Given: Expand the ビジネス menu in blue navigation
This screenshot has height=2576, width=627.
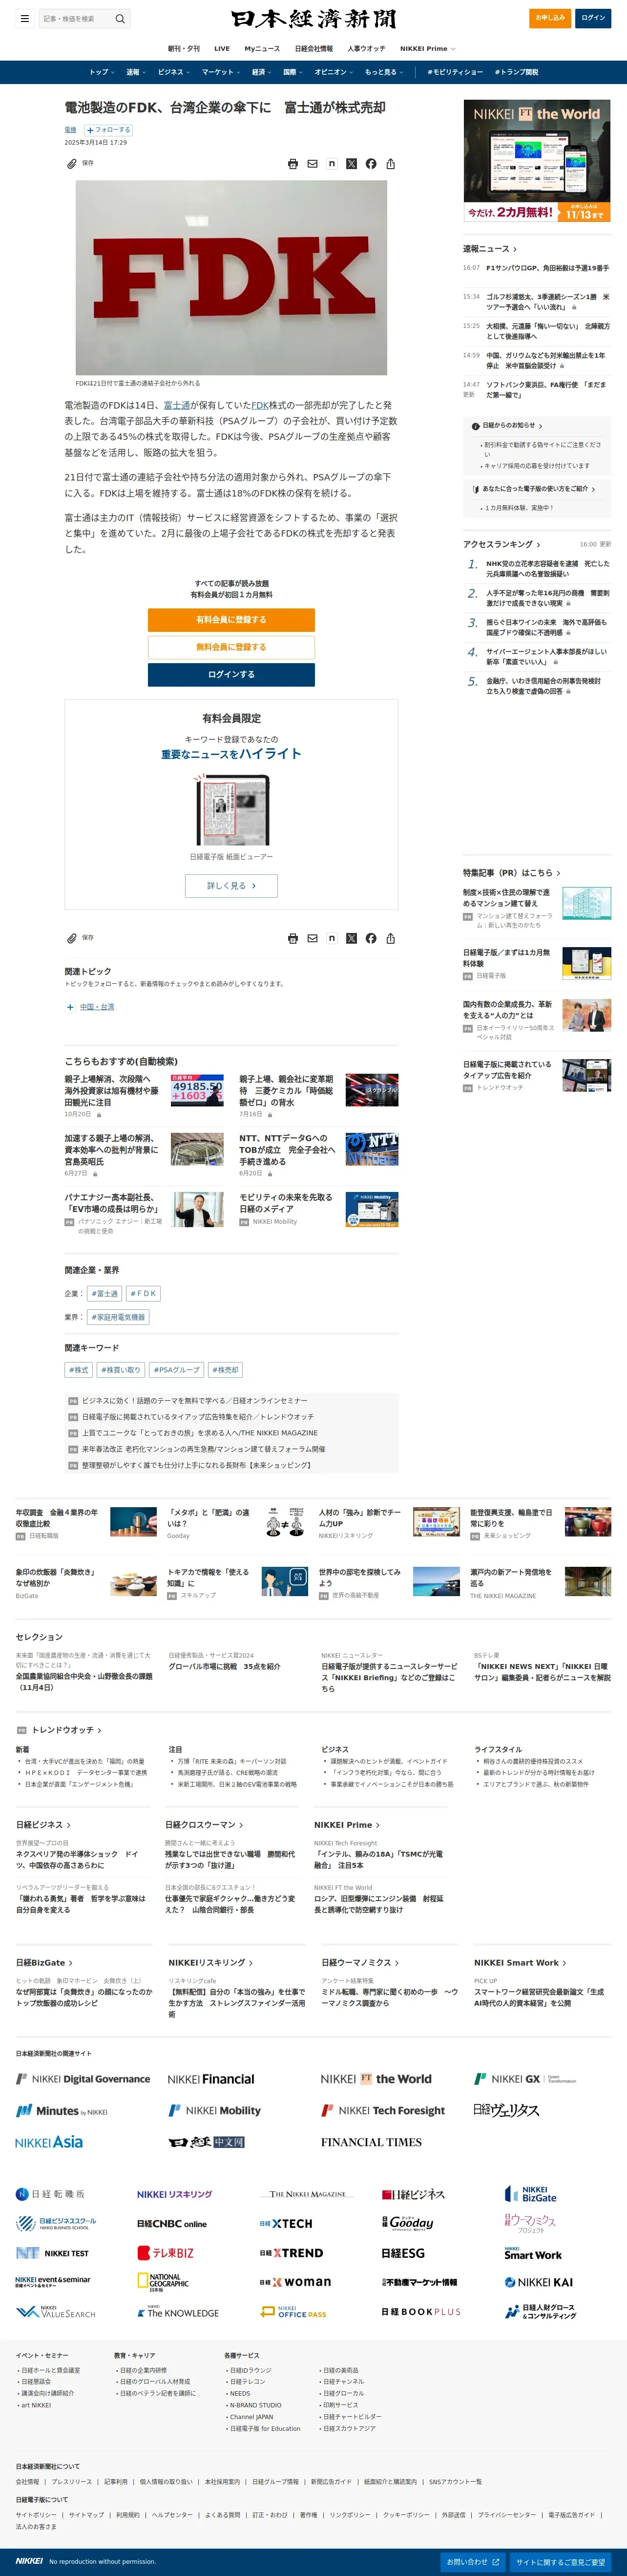Looking at the screenshot, I should click(x=173, y=72).
